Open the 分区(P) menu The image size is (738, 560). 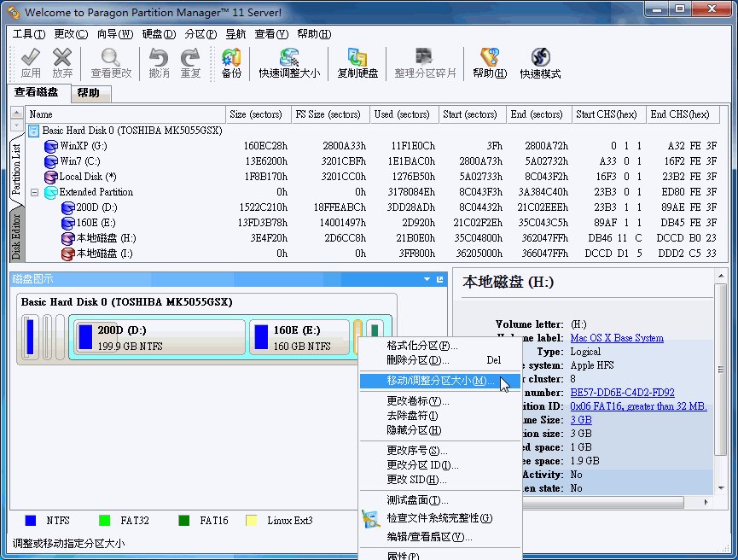201,34
